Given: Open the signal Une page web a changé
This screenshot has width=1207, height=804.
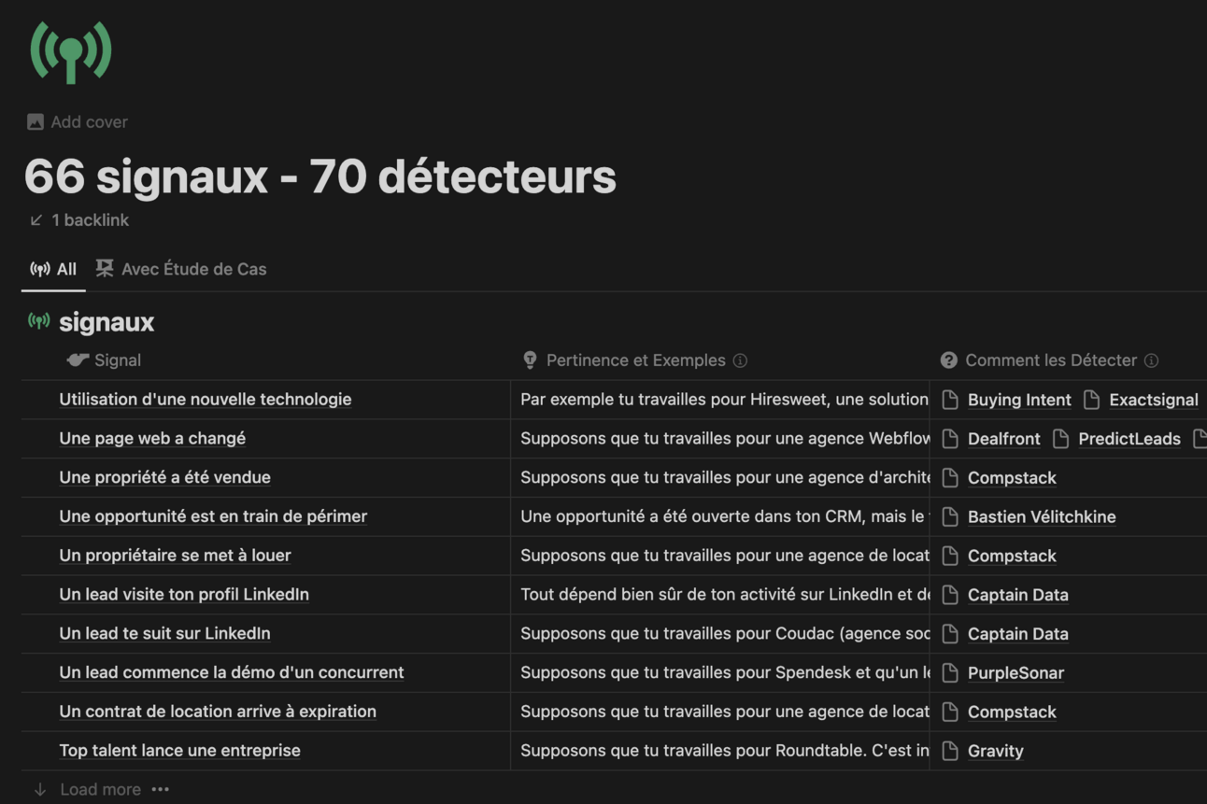Looking at the screenshot, I should click(151, 438).
